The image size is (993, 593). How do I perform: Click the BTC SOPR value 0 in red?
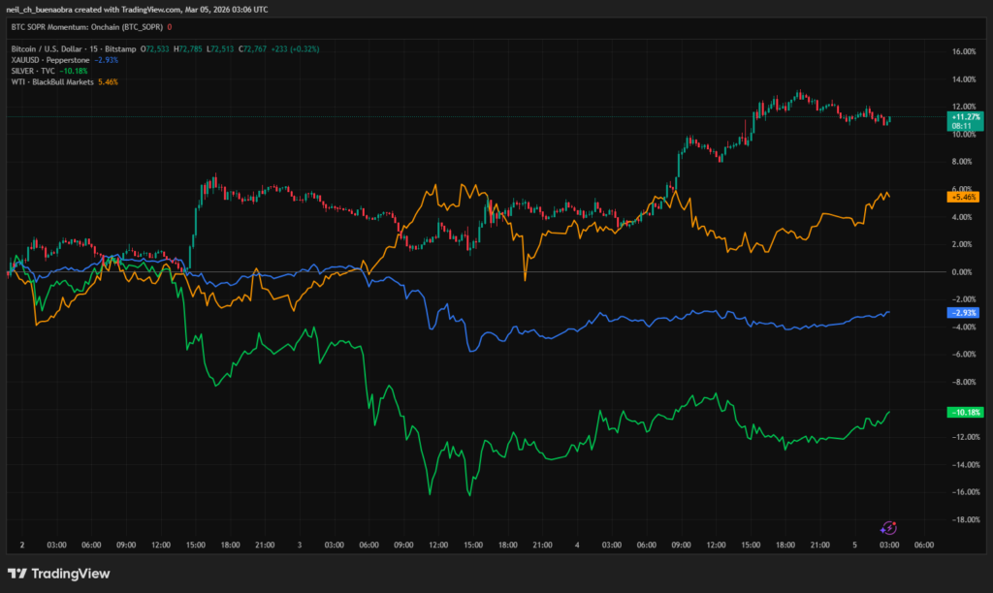171,28
